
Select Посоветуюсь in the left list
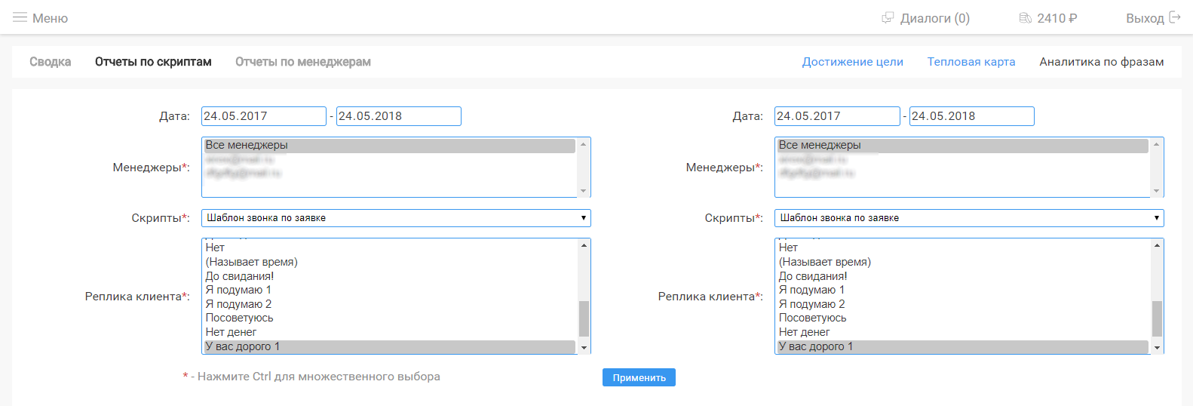pos(240,318)
